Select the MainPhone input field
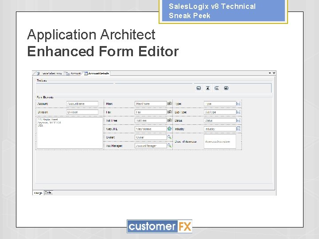This screenshot has width=319, height=239. click(x=151, y=104)
